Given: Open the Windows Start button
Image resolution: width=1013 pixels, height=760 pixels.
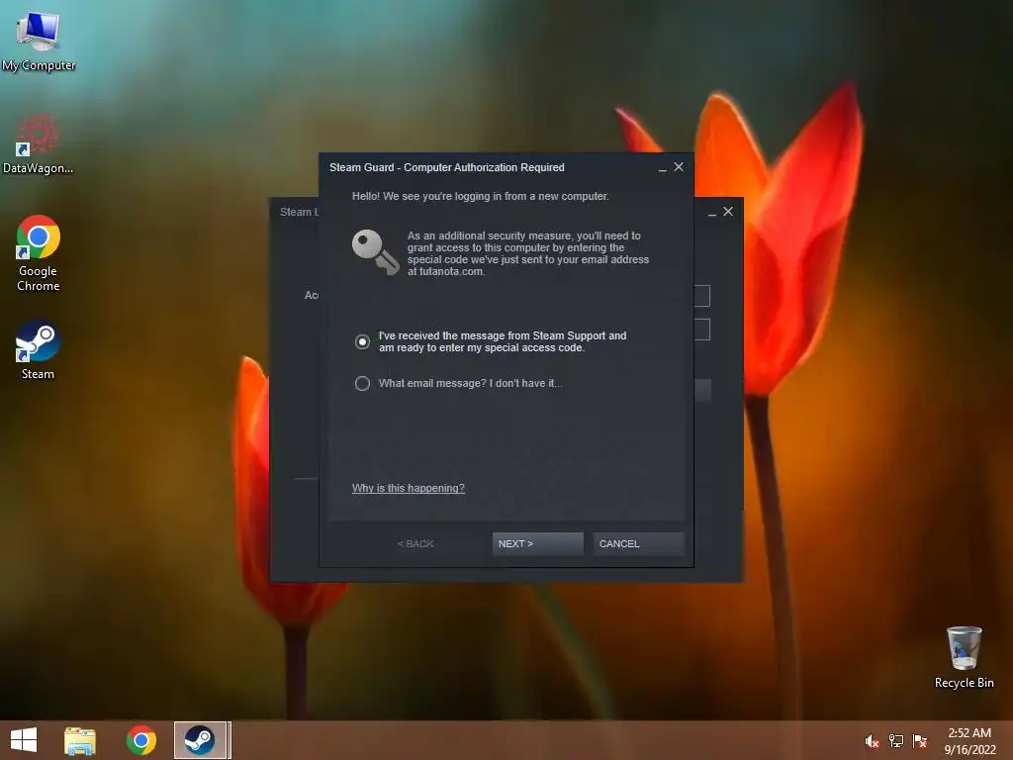Looking at the screenshot, I should pyautogui.click(x=24, y=740).
